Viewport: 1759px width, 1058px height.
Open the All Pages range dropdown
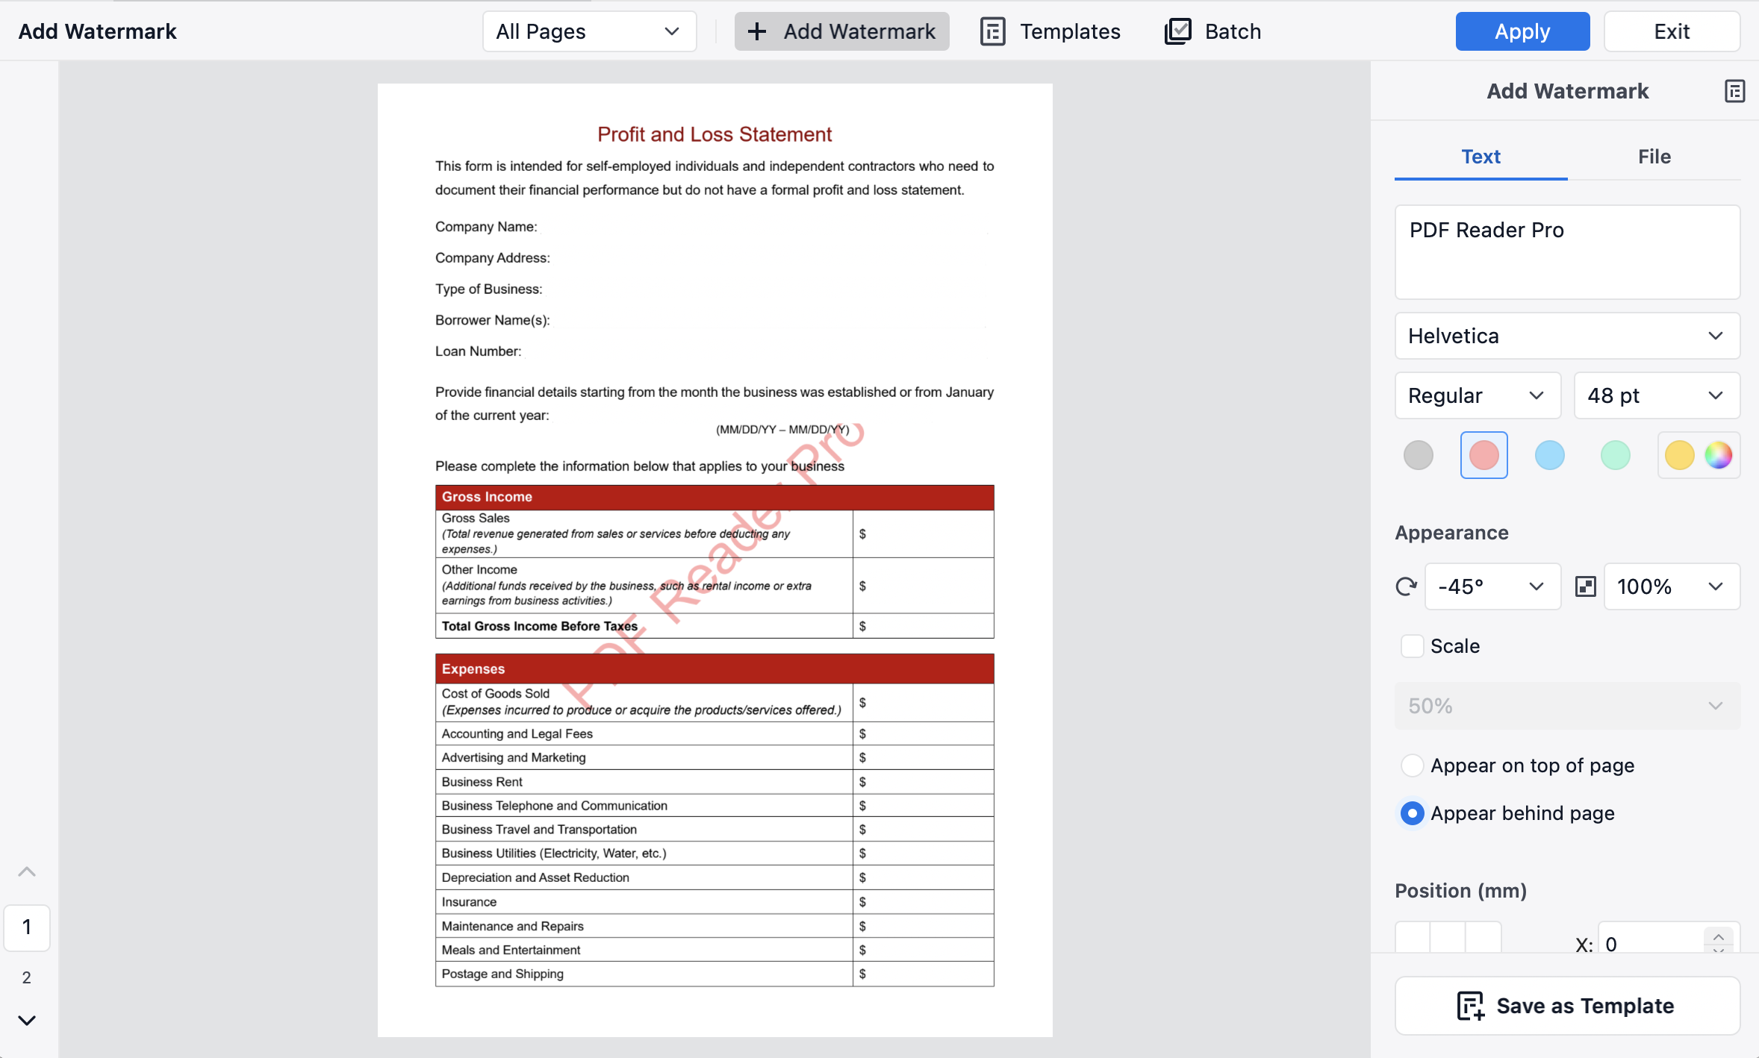pyautogui.click(x=589, y=31)
